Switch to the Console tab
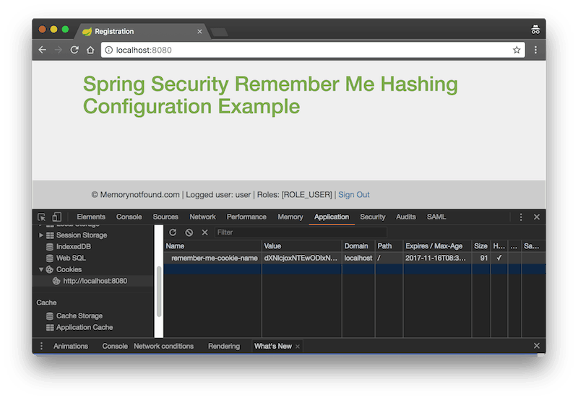 (x=129, y=217)
